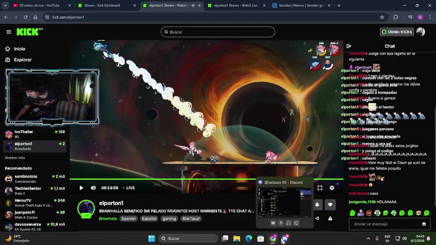Open the tab search dropdown arrow
The image size is (436, 245).
point(5,5)
